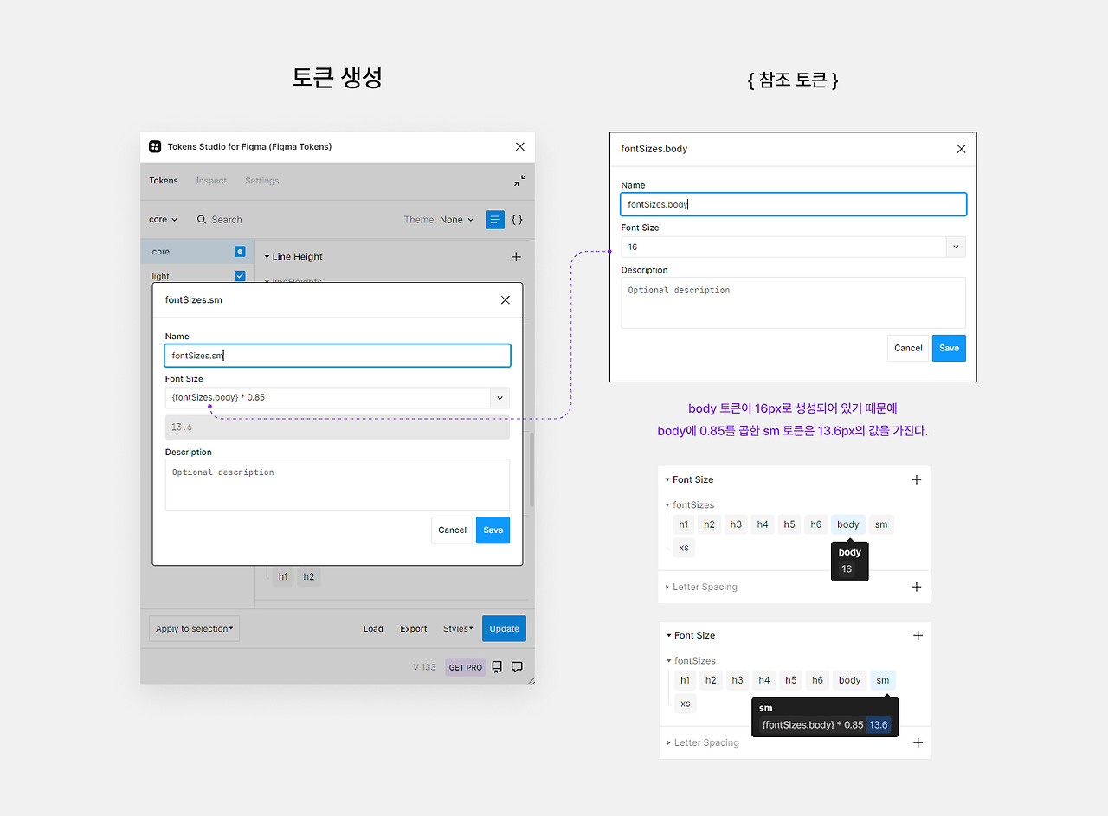This screenshot has width=1108, height=816.
Task: Click the documentation bookmark icon near GET PRO
Action: 495,666
